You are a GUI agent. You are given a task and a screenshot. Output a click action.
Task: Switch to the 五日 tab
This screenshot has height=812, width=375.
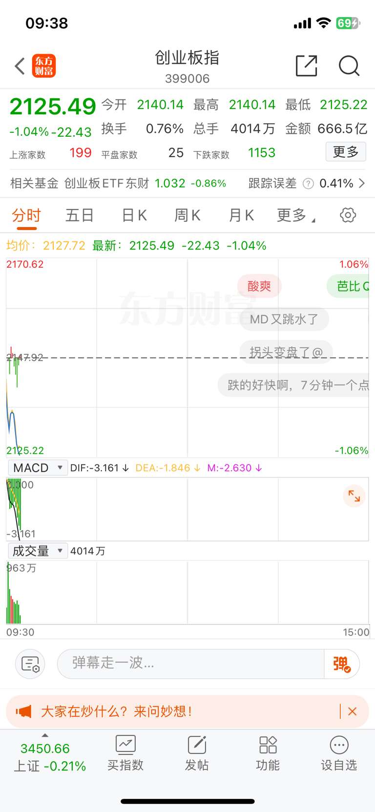[80, 215]
